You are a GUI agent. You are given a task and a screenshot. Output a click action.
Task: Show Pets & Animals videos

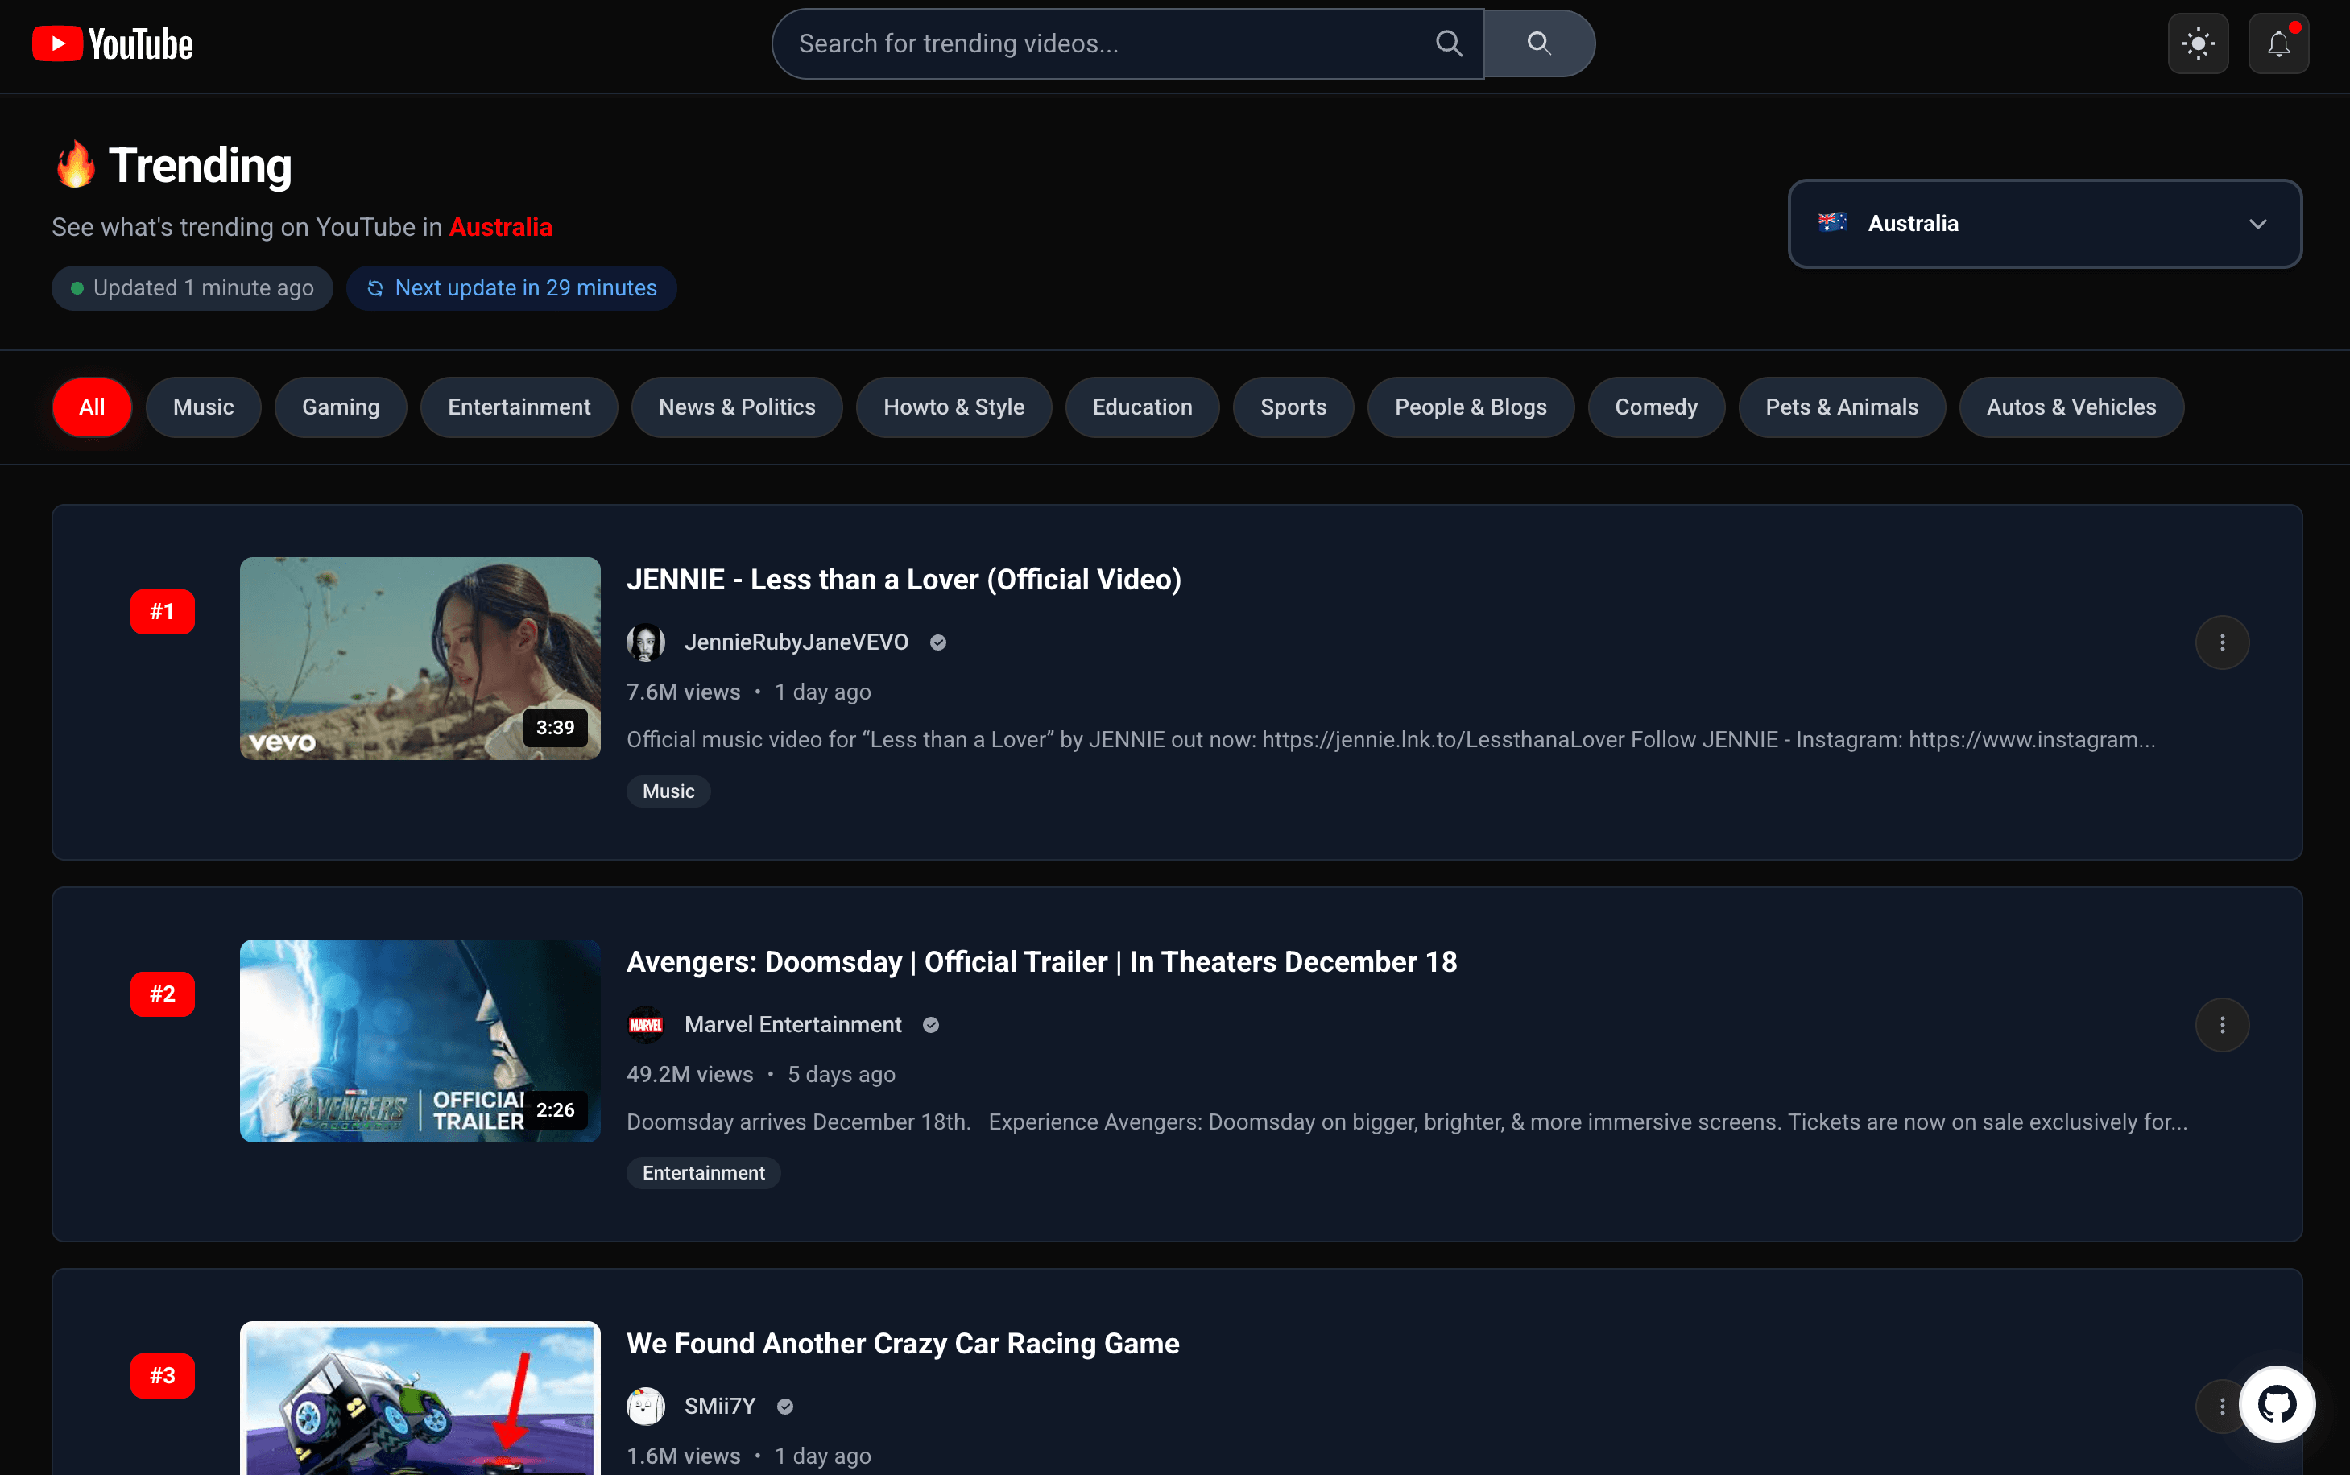1842,407
